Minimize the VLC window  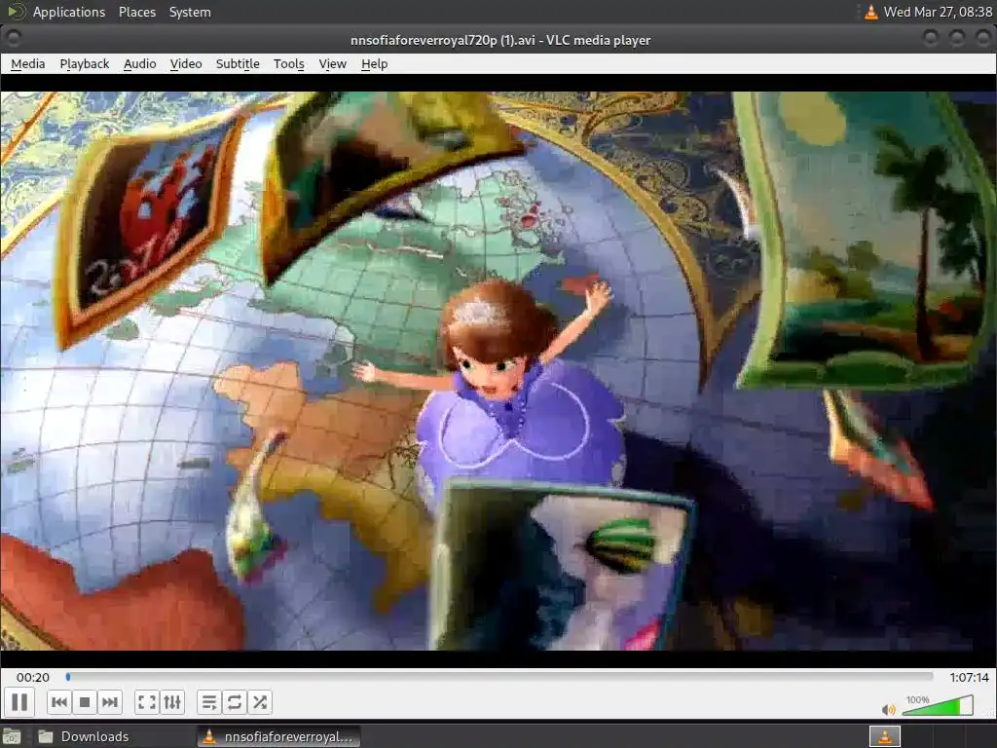click(x=930, y=39)
